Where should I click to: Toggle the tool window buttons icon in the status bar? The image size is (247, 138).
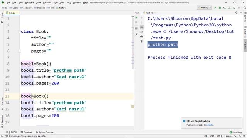[x=2, y=136]
